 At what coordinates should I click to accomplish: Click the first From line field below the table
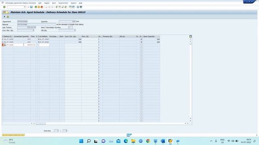pos(56,130)
